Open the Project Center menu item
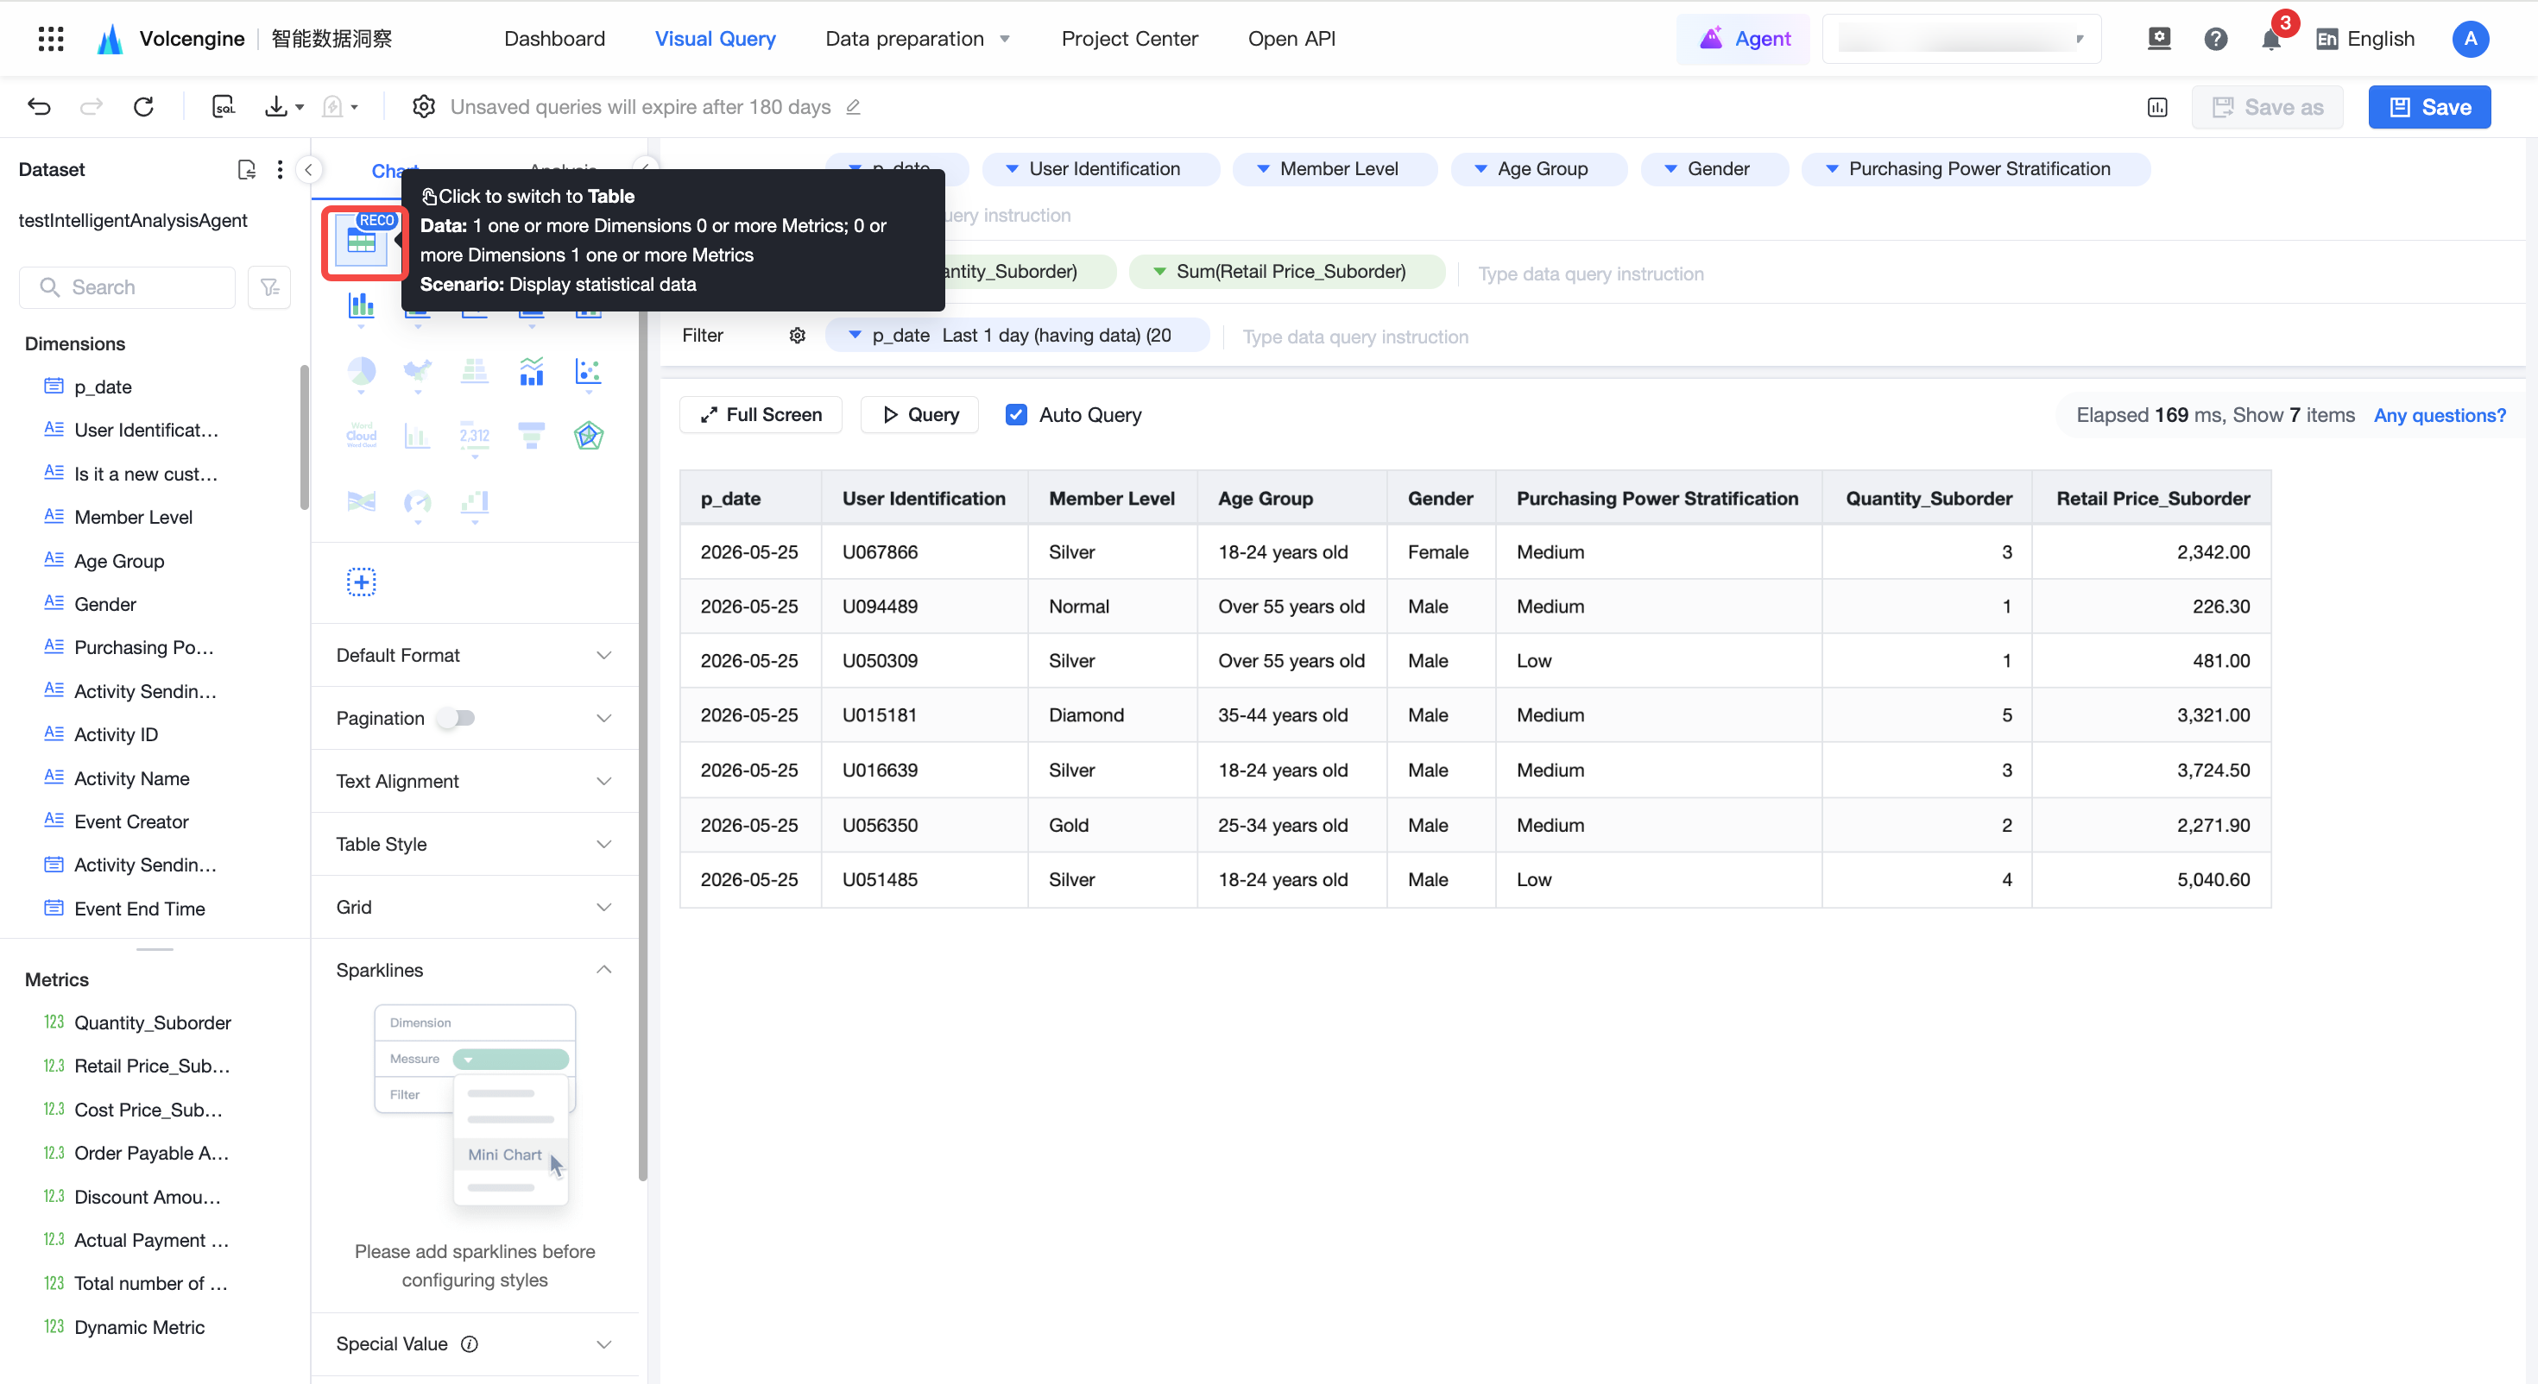Viewport: 2538px width, 1384px height. click(1129, 39)
